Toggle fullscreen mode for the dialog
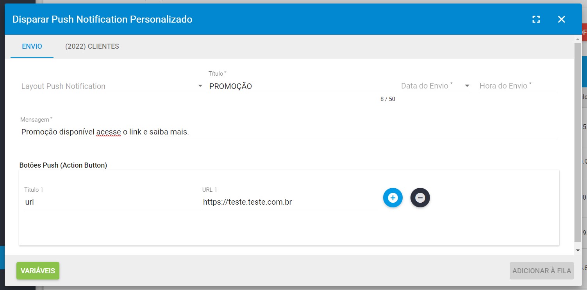587x290 pixels. pyautogui.click(x=536, y=19)
